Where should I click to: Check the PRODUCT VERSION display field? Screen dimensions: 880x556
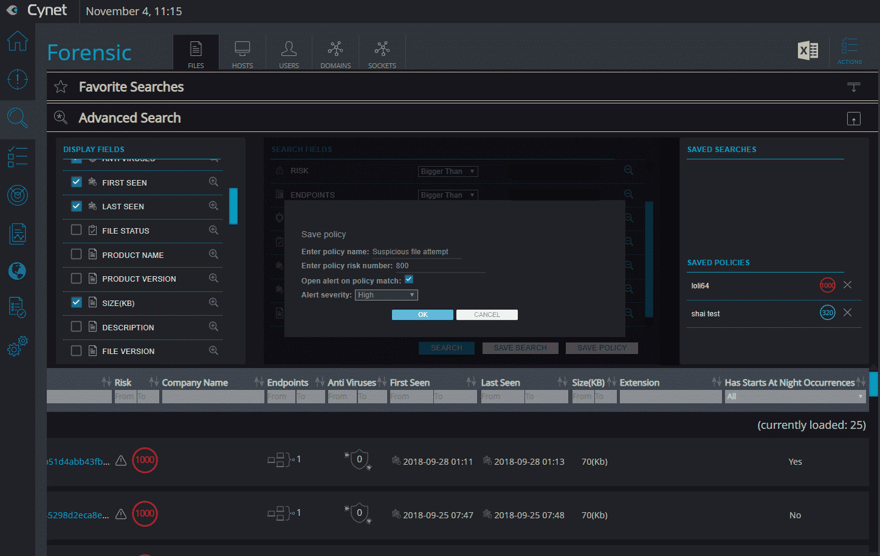(76, 278)
